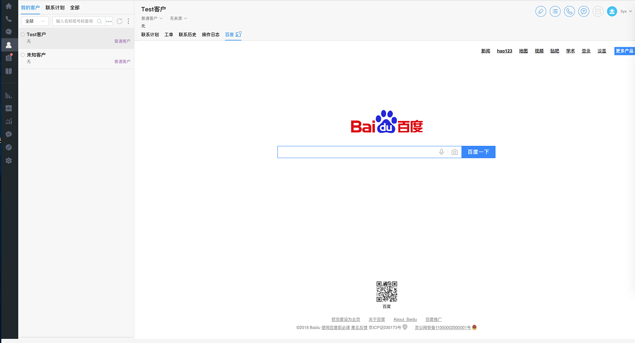Open the 联系计划 tab in customer detail
This screenshot has width=635, height=343.
[150, 35]
